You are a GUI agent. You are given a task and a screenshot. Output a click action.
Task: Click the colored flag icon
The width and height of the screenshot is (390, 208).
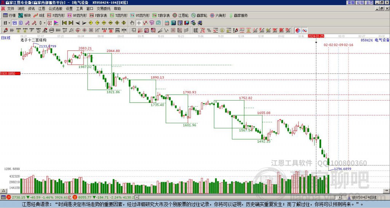(x=56, y=23)
